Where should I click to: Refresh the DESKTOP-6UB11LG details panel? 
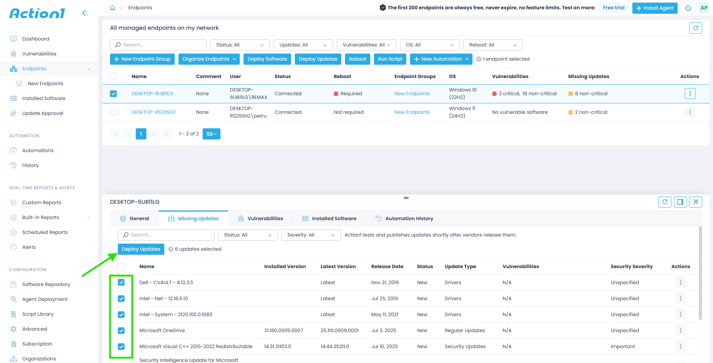(665, 202)
